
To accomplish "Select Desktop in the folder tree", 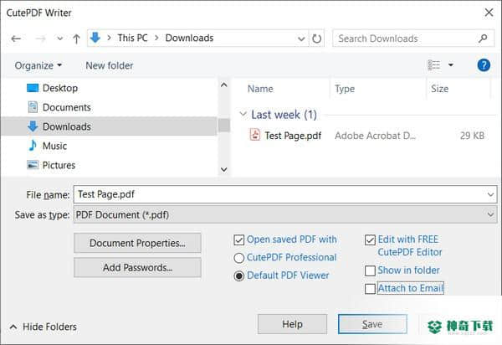I will click(60, 88).
